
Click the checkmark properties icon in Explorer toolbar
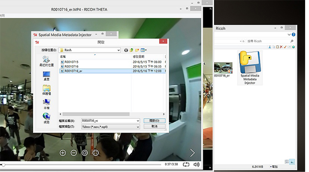pos(285,47)
